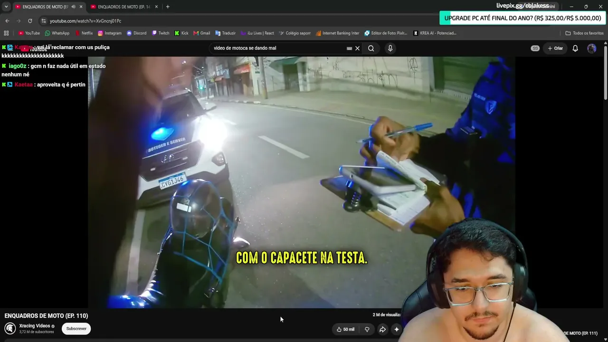Open the Xracing Videos channel avatar

pos(10,328)
